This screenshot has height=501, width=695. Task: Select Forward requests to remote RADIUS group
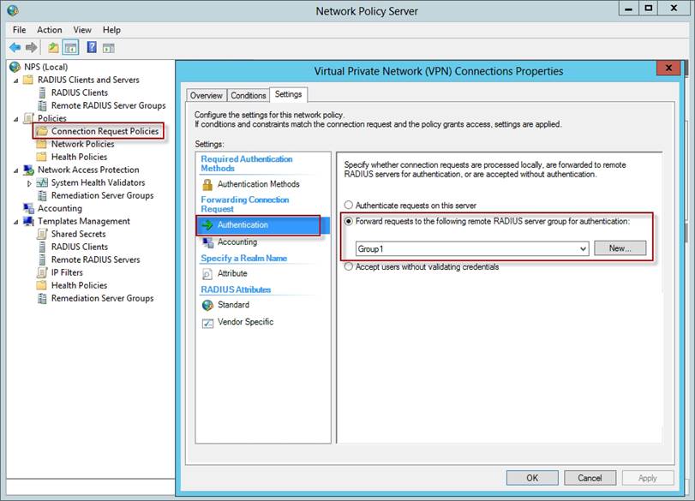click(x=349, y=222)
